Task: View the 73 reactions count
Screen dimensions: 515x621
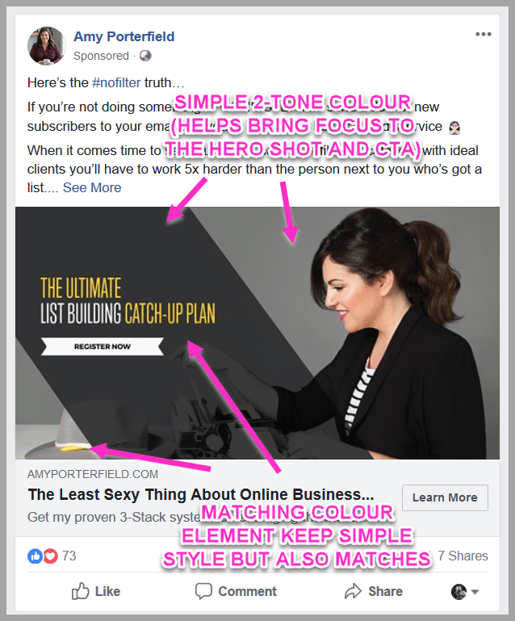Action: click(69, 556)
